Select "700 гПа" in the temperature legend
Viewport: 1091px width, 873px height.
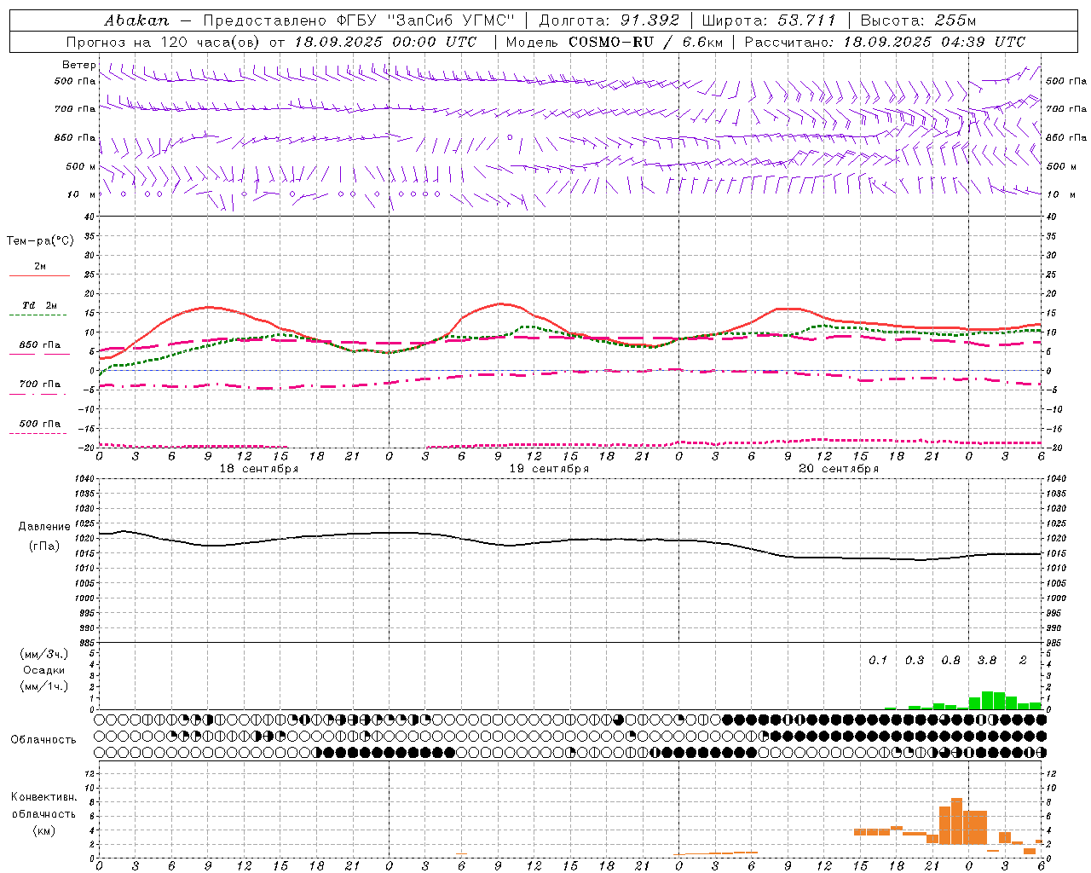click(x=40, y=384)
